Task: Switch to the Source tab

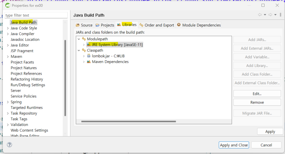Action: (x=84, y=25)
